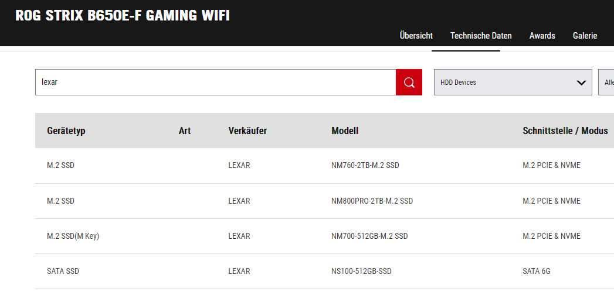Select model NM800PRO-2TB-M.2 SSD
Image resolution: width=614 pixels, height=302 pixels.
[x=372, y=201]
